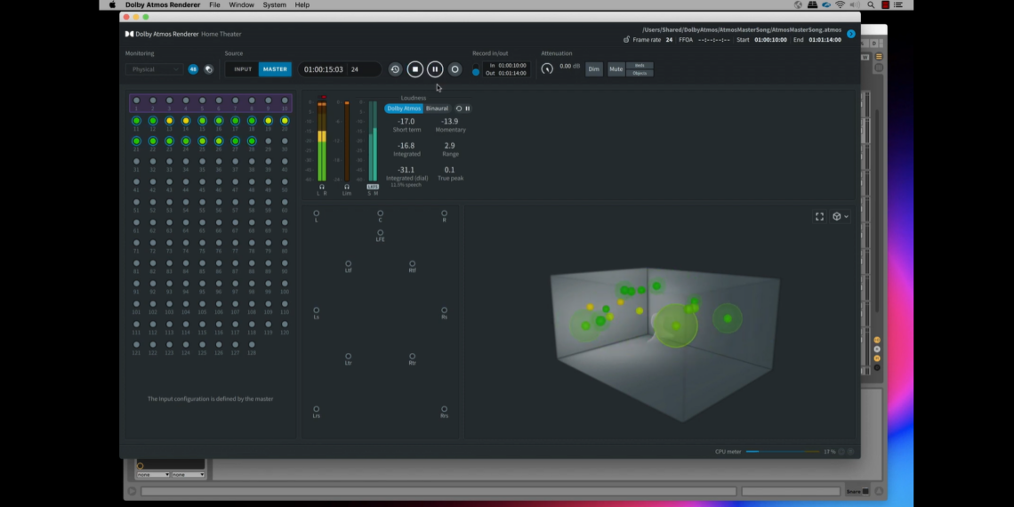Select MASTER as the source
The image size is (1014, 507).
point(275,69)
